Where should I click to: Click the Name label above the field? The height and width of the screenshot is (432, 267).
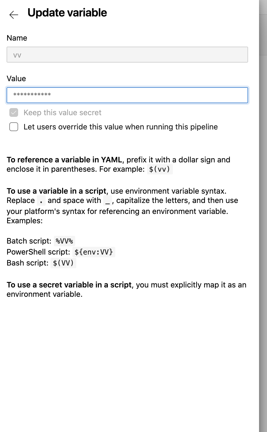tap(17, 38)
